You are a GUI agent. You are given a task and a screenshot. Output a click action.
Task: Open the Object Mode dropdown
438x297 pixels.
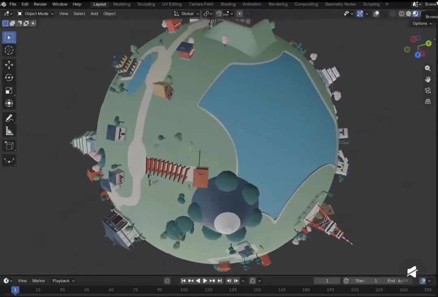[x=35, y=14]
